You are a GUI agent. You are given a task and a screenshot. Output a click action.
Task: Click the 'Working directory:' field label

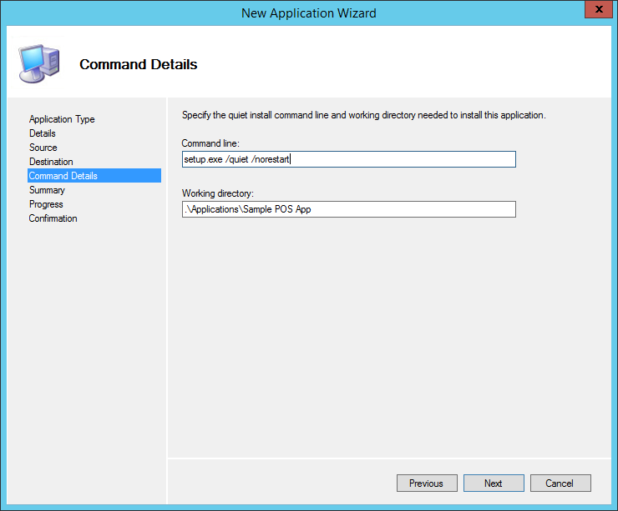217,194
